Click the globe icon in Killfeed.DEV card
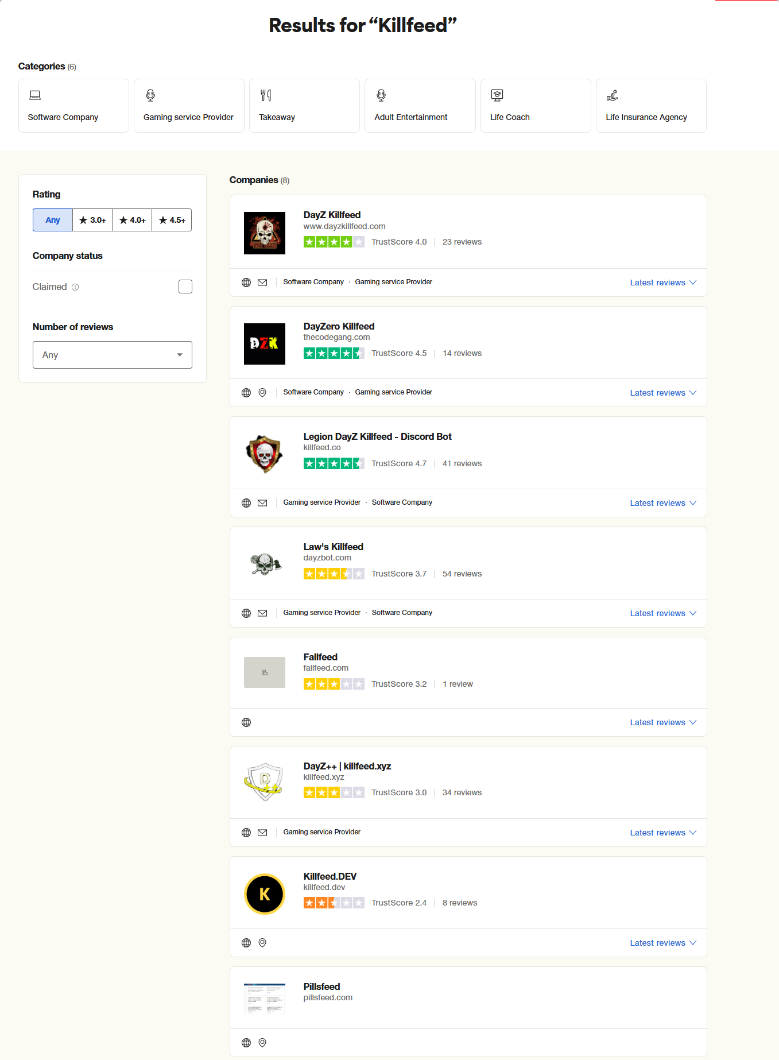779x1060 pixels. (x=246, y=943)
